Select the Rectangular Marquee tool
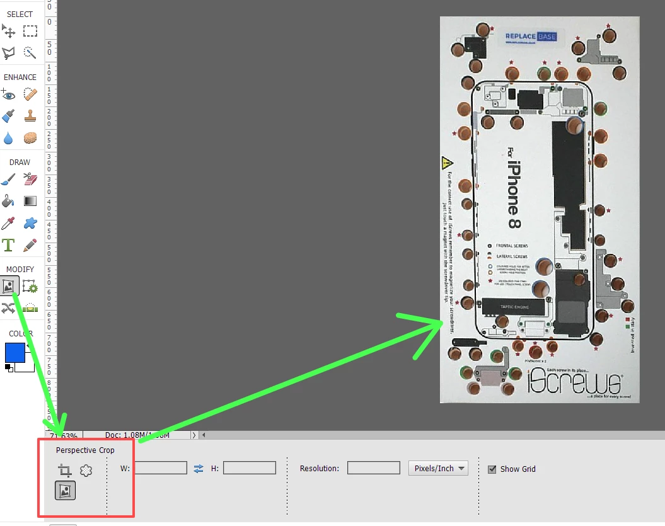 point(30,31)
